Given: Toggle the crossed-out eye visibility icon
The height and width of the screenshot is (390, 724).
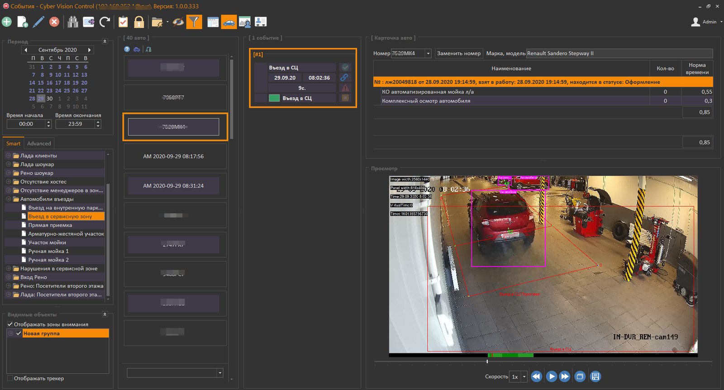Looking at the screenshot, I should [x=178, y=22].
